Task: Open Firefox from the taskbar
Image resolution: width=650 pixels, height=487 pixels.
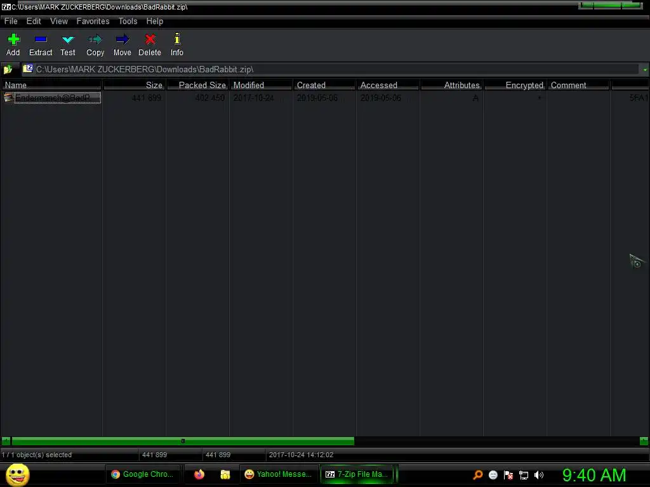Action: 199,474
